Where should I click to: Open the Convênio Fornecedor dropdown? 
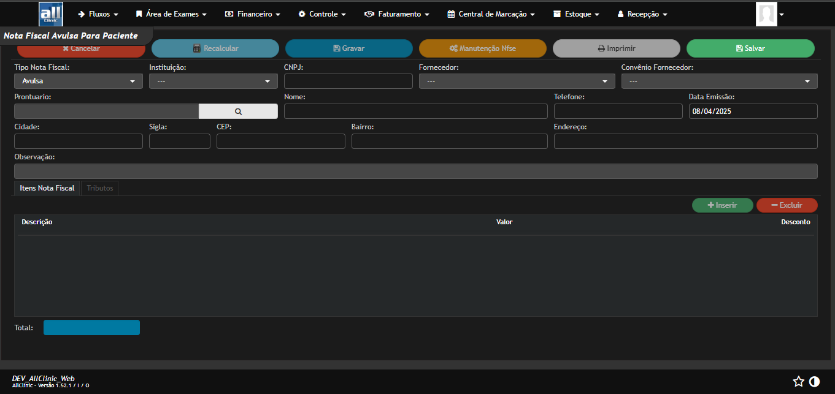[x=719, y=81]
